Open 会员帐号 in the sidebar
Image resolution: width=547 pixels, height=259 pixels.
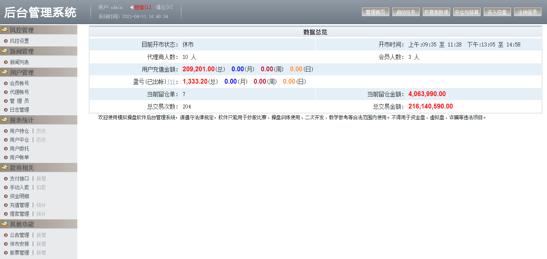(x=19, y=83)
